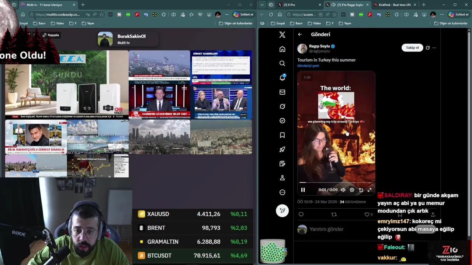Click the GRAMALTIN price row

193,242
